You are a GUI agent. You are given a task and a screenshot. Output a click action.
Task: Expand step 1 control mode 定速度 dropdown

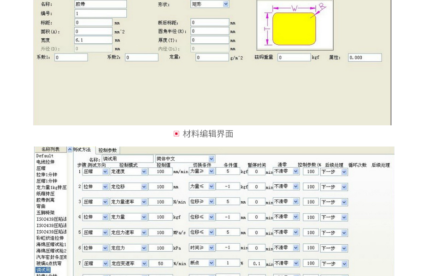(x=144, y=171)
